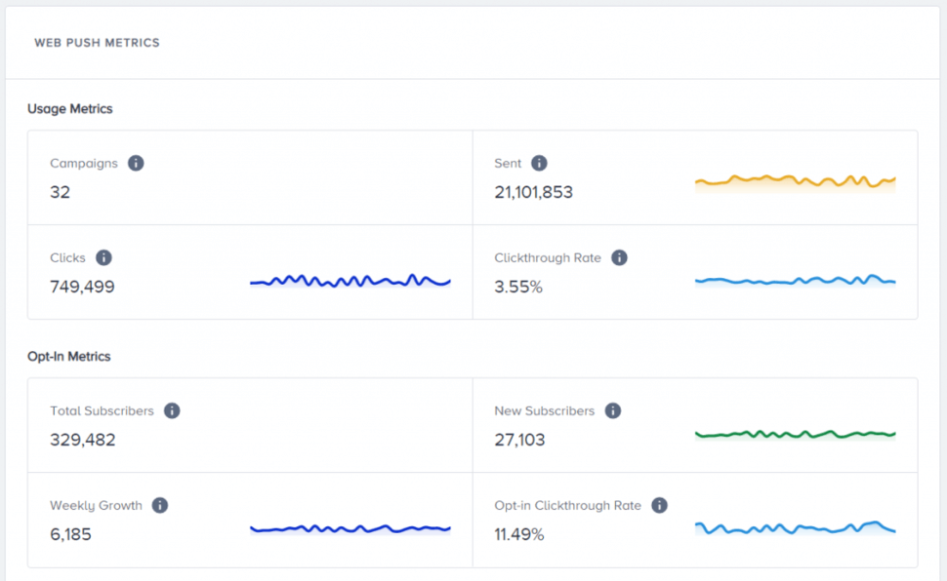The image size is (947, 581).
Task: Select the Sent total 21,101,853
Action: tap(533, 192)
